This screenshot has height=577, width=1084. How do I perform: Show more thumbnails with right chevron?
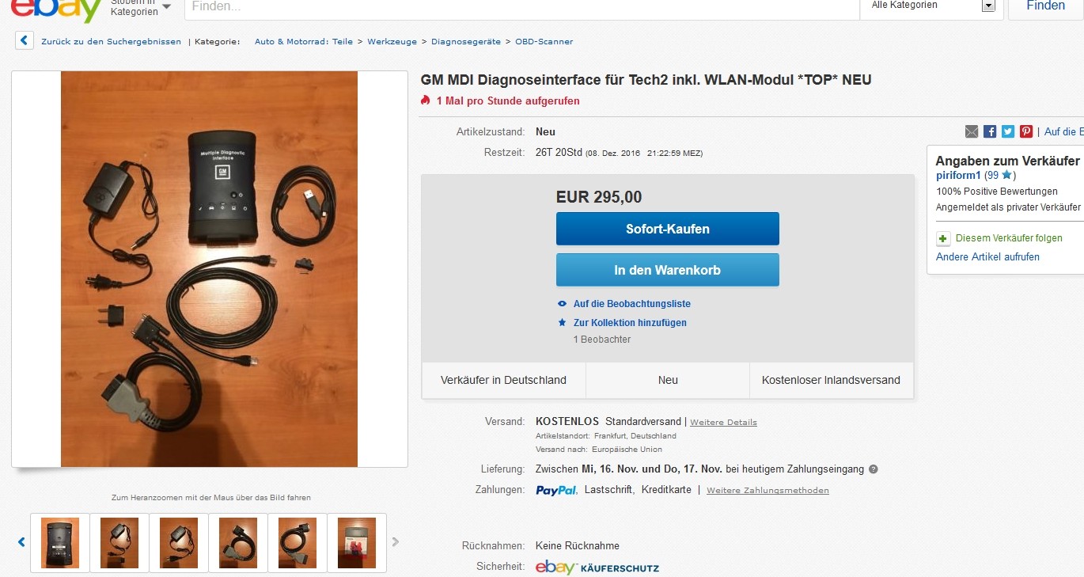coord(395,541)
